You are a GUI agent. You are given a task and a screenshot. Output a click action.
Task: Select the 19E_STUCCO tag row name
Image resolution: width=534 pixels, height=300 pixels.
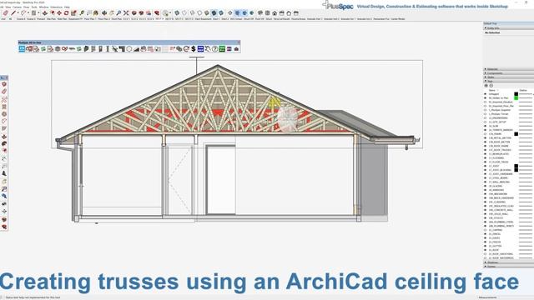[496, 218]
